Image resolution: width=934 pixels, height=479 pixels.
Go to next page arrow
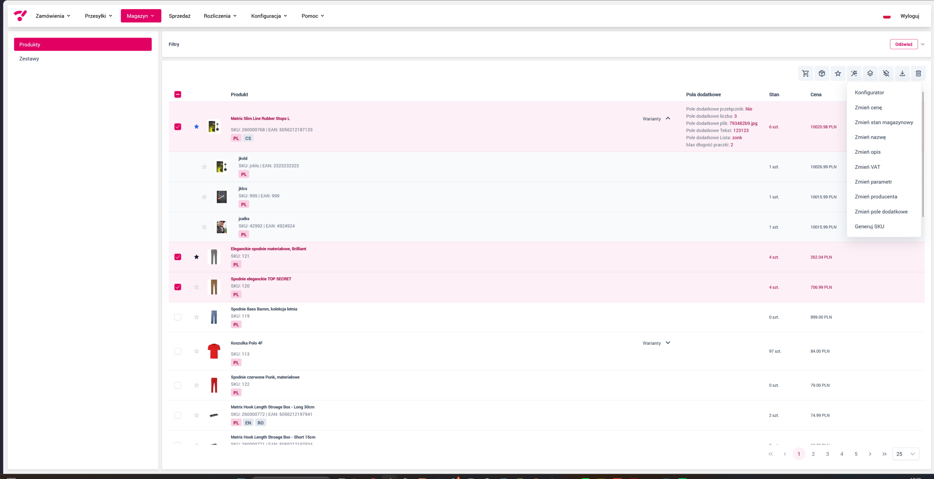coord(870,454)
